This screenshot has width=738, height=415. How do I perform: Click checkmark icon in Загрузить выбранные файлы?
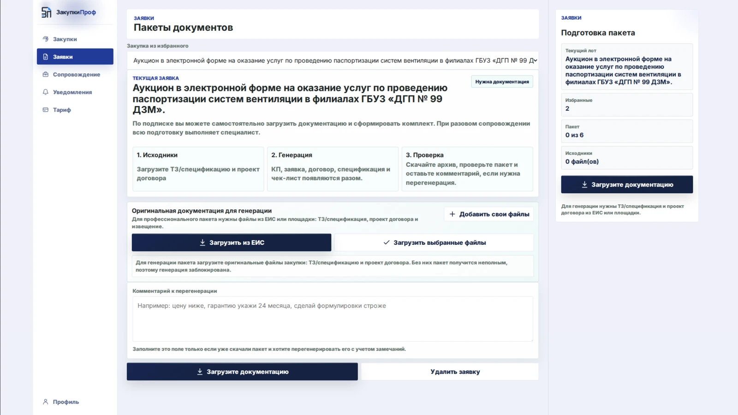[387, 243]
